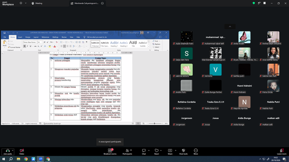Click the text highlight color icon

(x=50, y=46)
